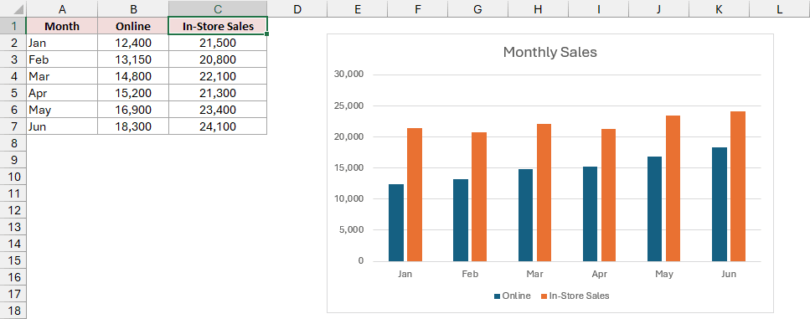Select column C header
The height and width of the screenshot is (319, 810).
tap(218, 8)
